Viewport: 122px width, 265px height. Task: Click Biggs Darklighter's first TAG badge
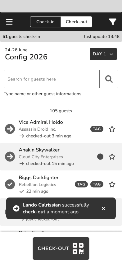pos(81,184)
